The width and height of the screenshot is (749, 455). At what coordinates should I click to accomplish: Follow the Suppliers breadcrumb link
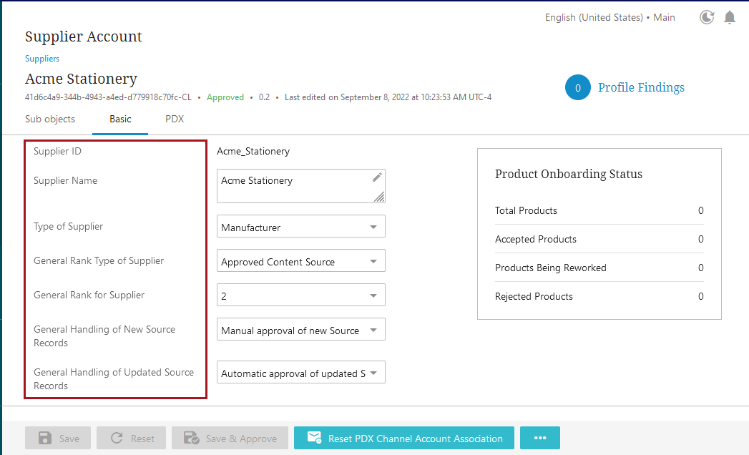click(42, 59)
